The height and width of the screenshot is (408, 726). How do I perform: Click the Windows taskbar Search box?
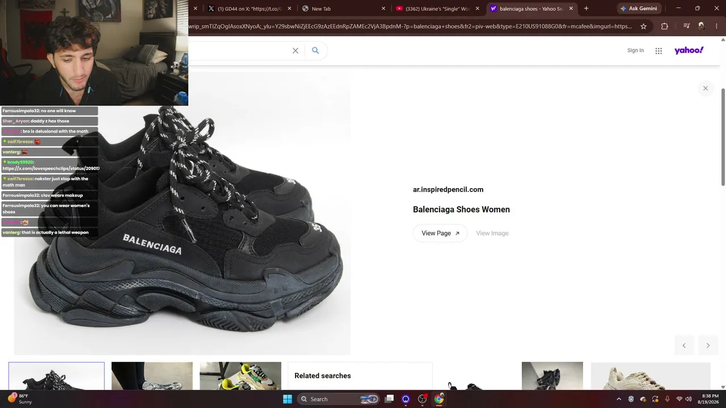point(339,399)
